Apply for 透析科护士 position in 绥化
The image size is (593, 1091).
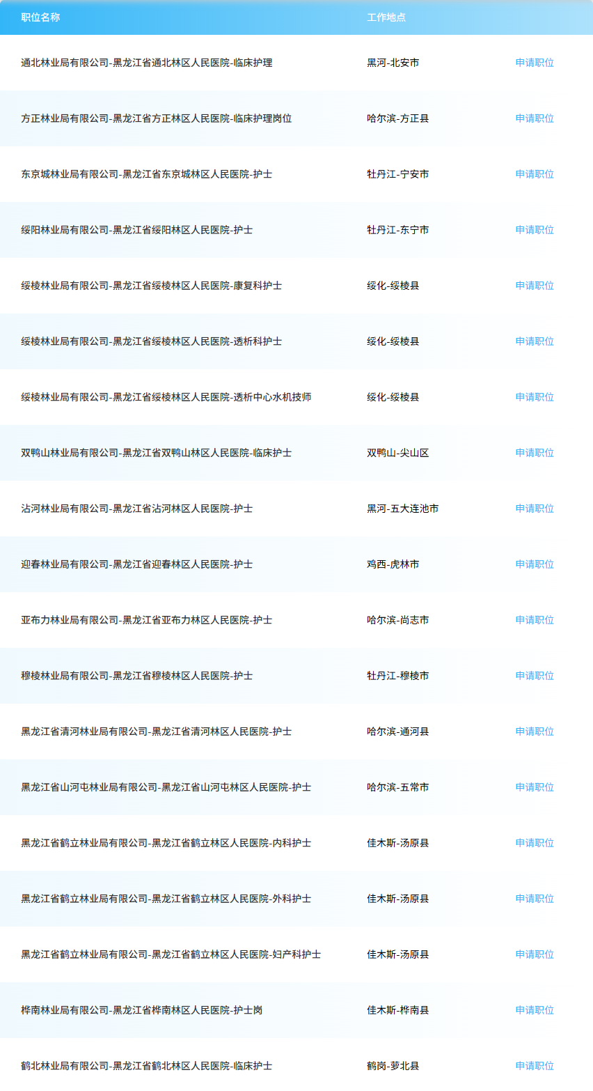click(534, 341)
